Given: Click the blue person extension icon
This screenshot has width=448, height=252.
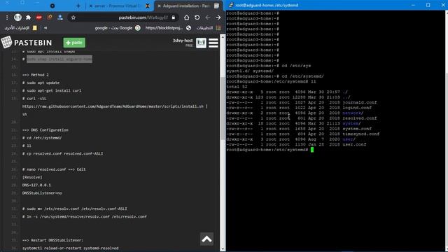Looking at the screenshot, I should 60,17.
